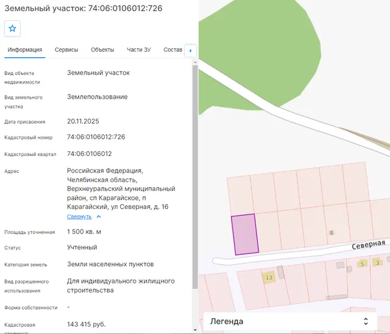The width and height of the screenshot is (390, 334).
Task: Collapse address using the chevron arrow
Action: [99, 216]
